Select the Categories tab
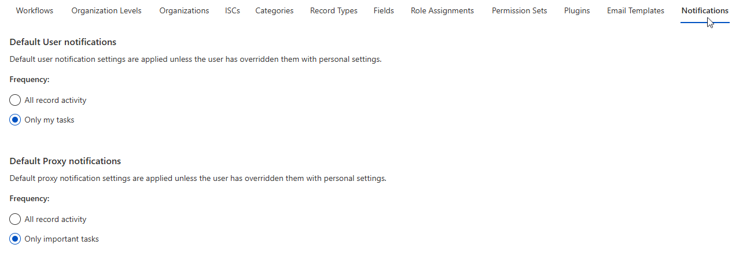This screenshot has height=263, width=743. click(x=274, y=10)
